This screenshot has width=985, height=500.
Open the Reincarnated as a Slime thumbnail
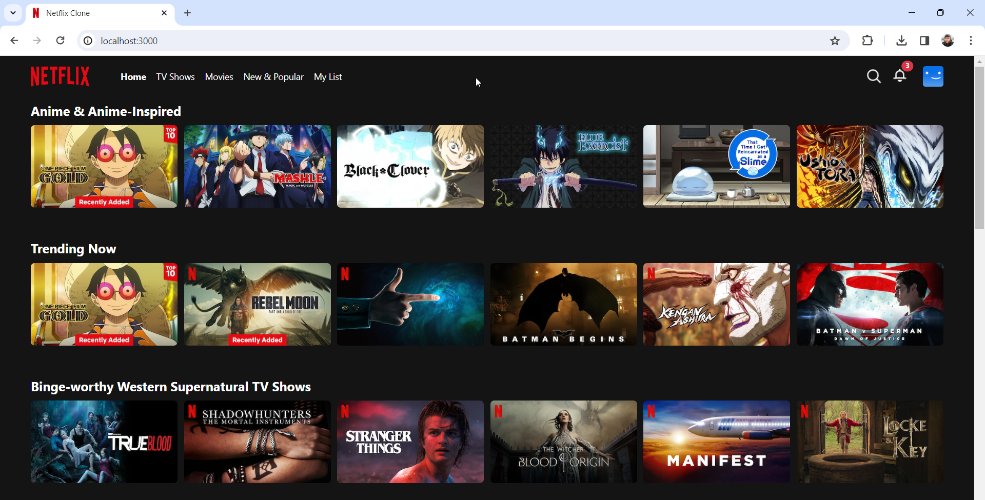(717, 166)
